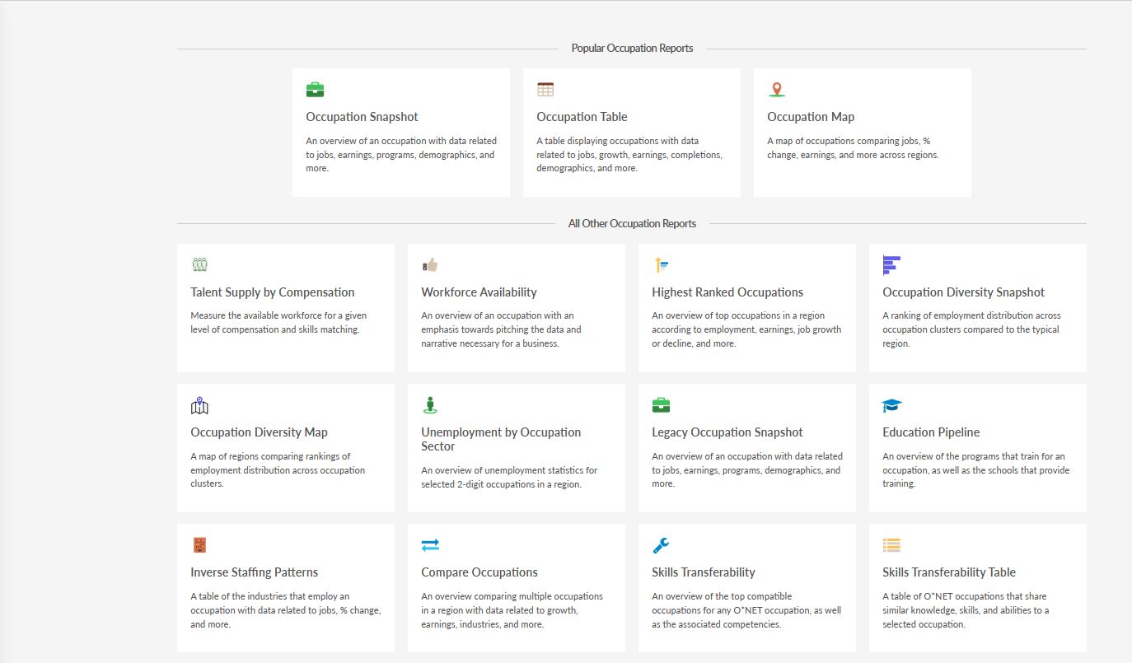Open the Workforce Availability report
1132x663 pixels.
click(479, 292)
